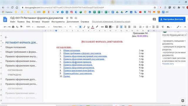Viewport: 188px width, 106px height.
Task: Star the document title
Action: [x=67, y=18]
